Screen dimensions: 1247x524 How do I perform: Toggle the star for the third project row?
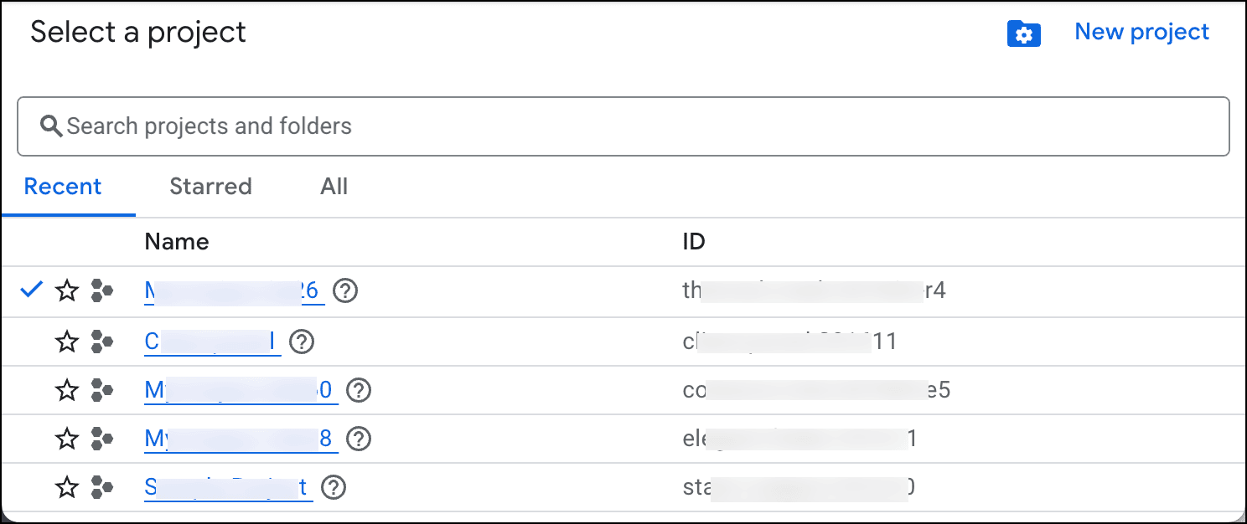67,390
